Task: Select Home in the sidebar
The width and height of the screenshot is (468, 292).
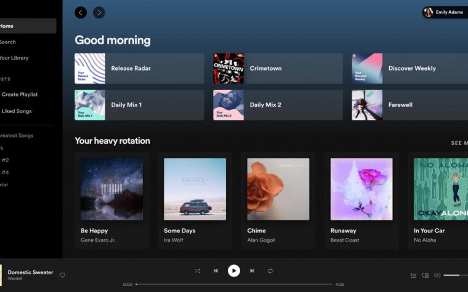Action: pyautogui.click(x=28, y=26)
